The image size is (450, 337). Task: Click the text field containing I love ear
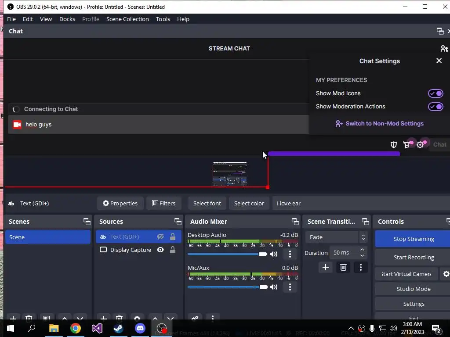pos(361,203)
